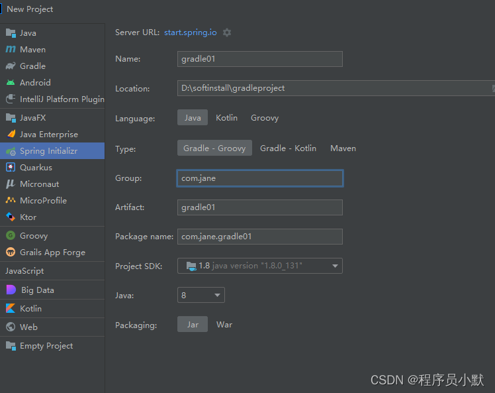Open server URL settings gear
This screenshot has width=495, height=393.
pyautogui.click(x=227, y=32)
